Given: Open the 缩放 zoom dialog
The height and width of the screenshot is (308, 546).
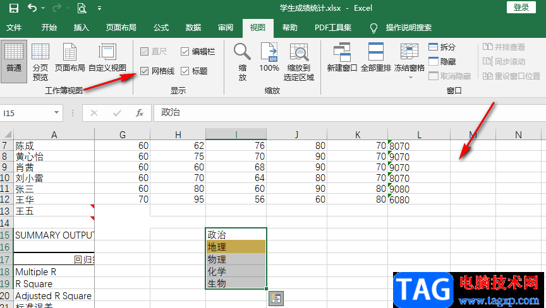Looking at the screenshot, I should tap(243, 62).
